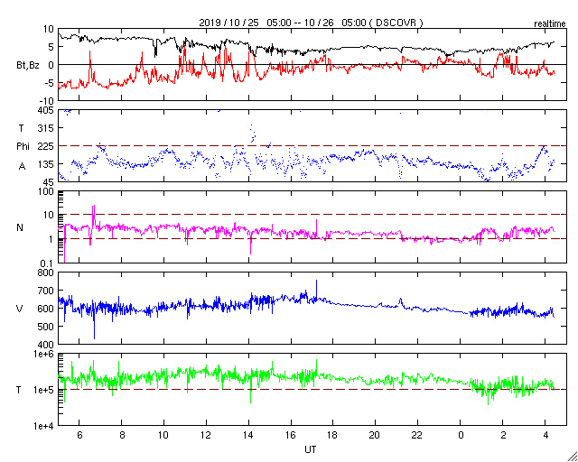Viewport: 578px width, 462px height.
Task: Click the '100' tick on the N axis
Action: click(46, 191)
